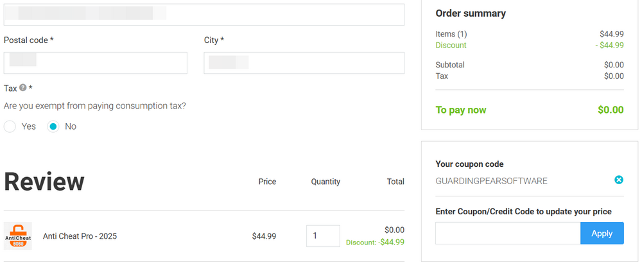Screen dimensions: 642x265
Task: Click the Order summary heading
Action: click(x=471, y=13)
